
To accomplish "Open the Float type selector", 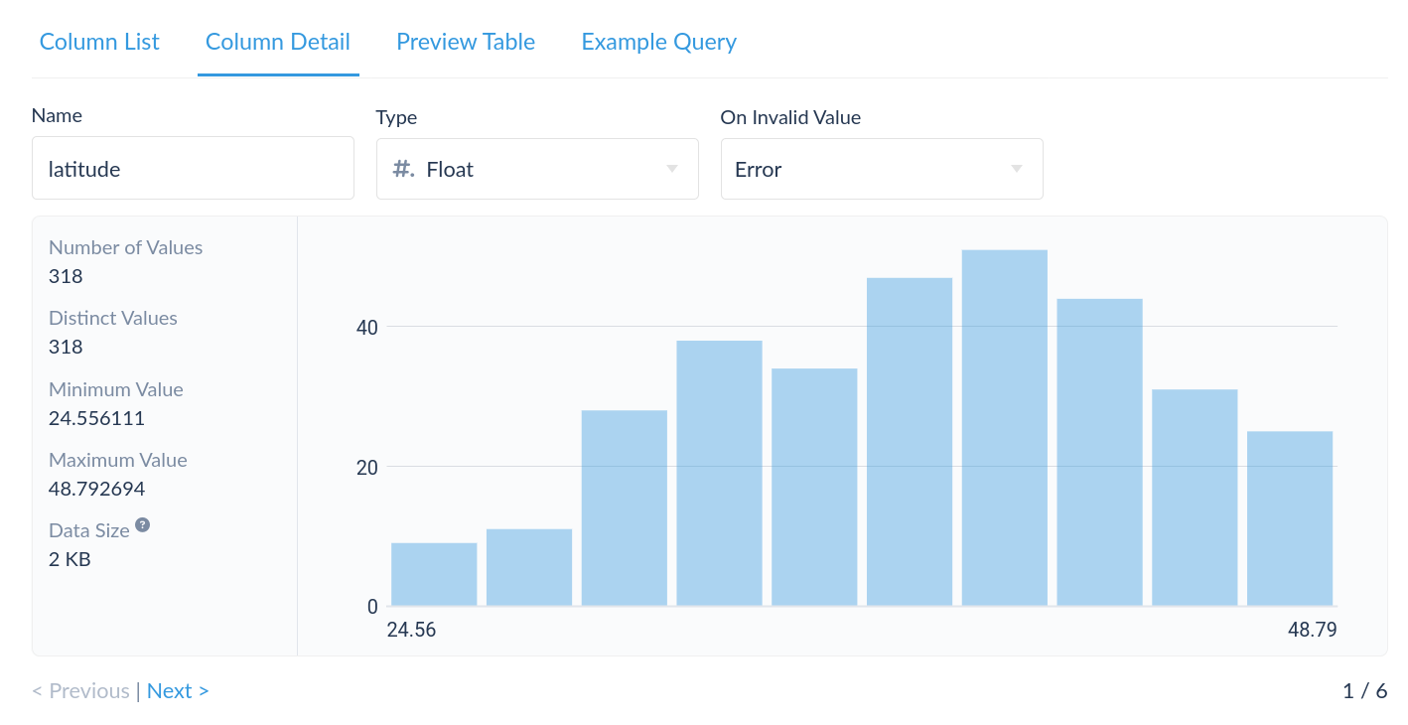I will pos(536,169).
